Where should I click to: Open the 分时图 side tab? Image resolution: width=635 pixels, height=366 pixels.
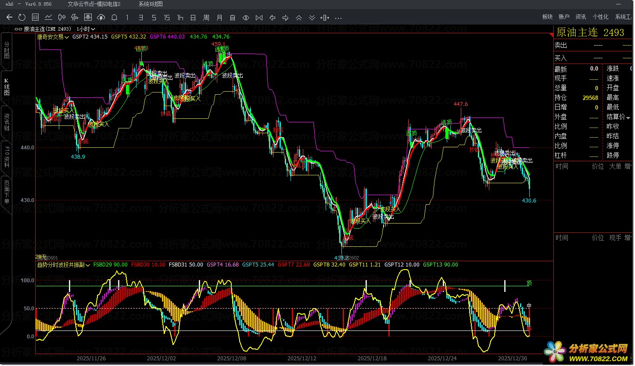7,51
